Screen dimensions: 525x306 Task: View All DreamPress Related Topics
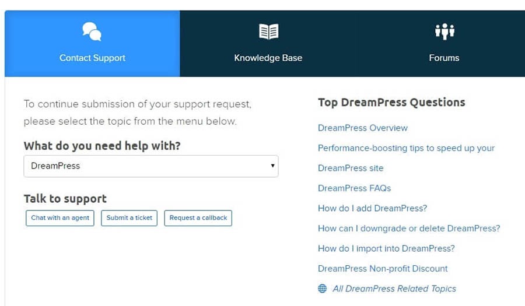pyautogui.click(x=394, y=289)
